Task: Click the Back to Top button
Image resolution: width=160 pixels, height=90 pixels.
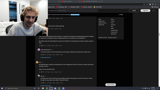Action: pos(110,85)
